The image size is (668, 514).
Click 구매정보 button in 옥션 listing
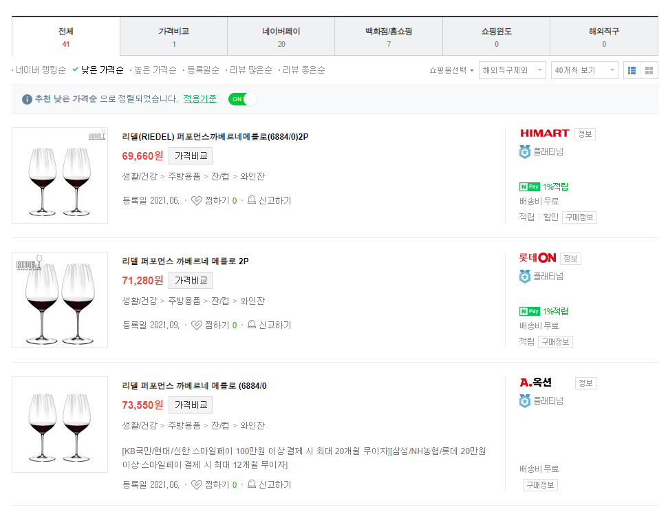point(540,485)
